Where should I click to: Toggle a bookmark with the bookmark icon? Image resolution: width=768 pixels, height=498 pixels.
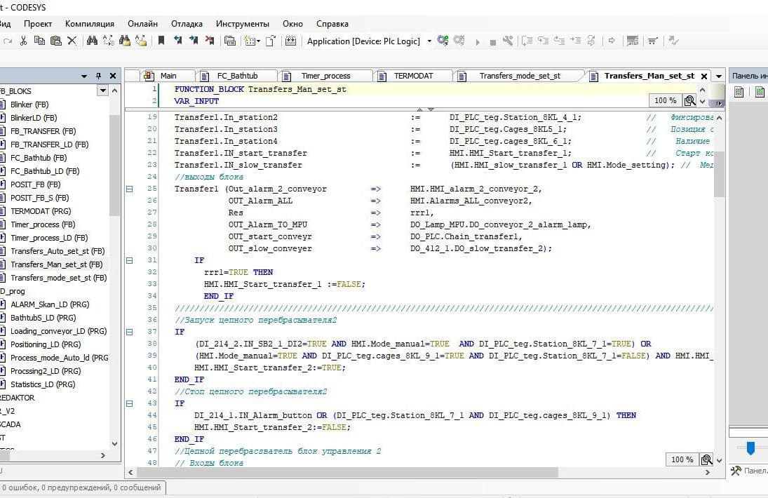161,41
